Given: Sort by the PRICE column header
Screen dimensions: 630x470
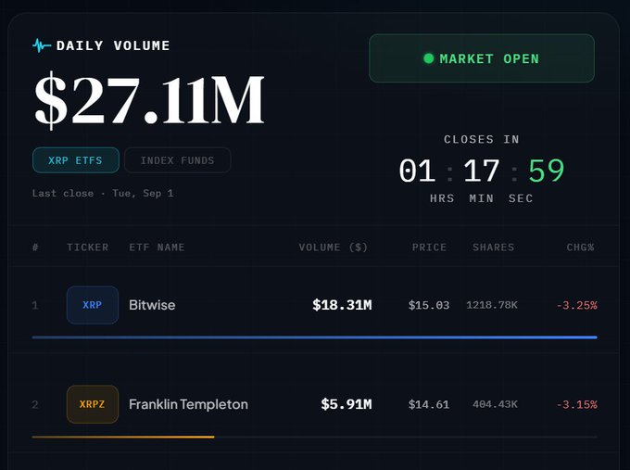Looking at the screenshot, I should coord(429,247).
